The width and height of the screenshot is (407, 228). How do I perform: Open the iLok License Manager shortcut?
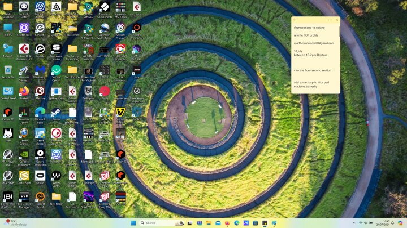pyautogui.click(x=24, y=200)
